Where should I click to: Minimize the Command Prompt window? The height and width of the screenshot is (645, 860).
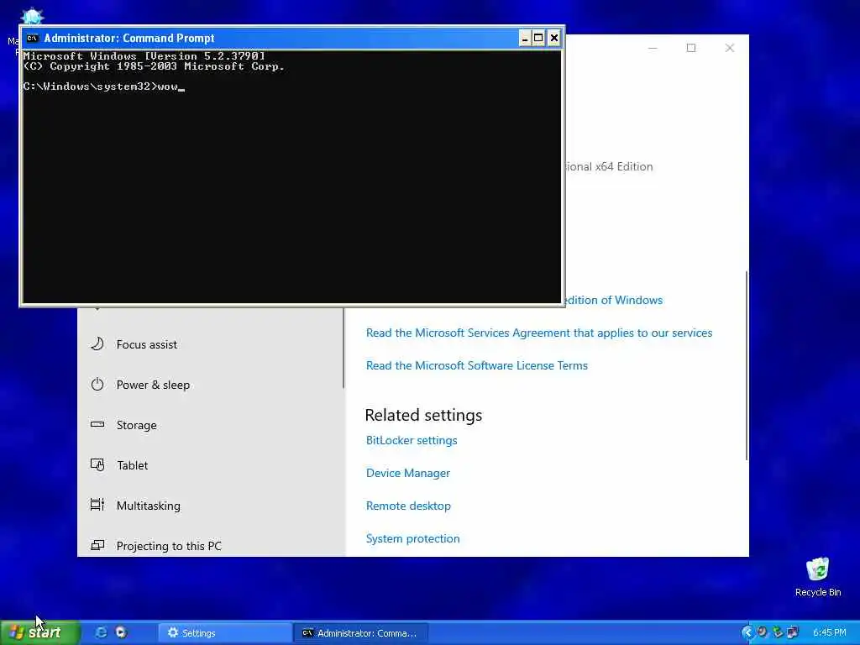point(525,38)
